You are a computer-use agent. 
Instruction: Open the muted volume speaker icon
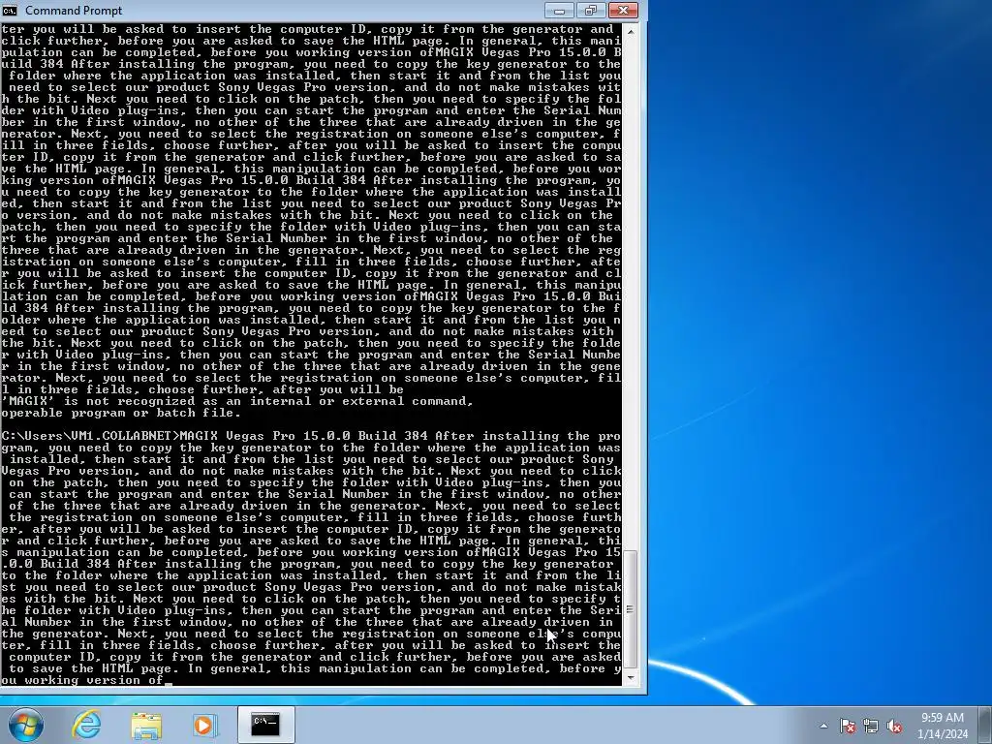pyautogui.click(x=894, y=726)
